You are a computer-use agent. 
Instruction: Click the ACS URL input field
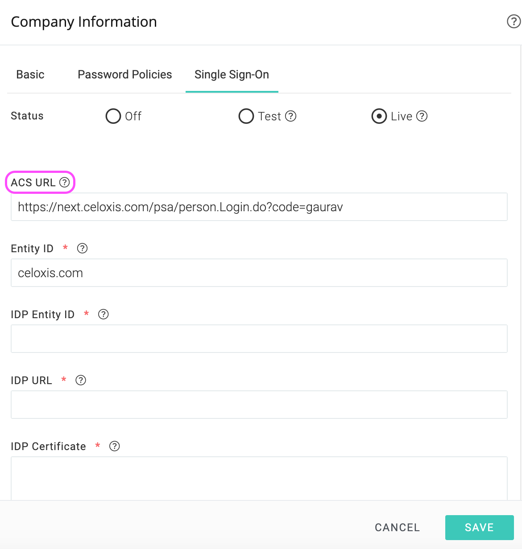(x=259, y=207)
